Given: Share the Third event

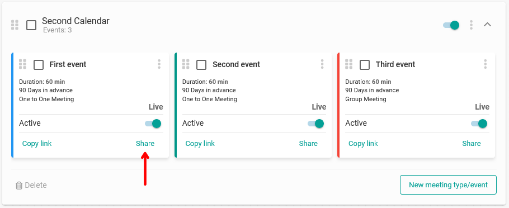Looking at the screenshot, I should 472,144.
